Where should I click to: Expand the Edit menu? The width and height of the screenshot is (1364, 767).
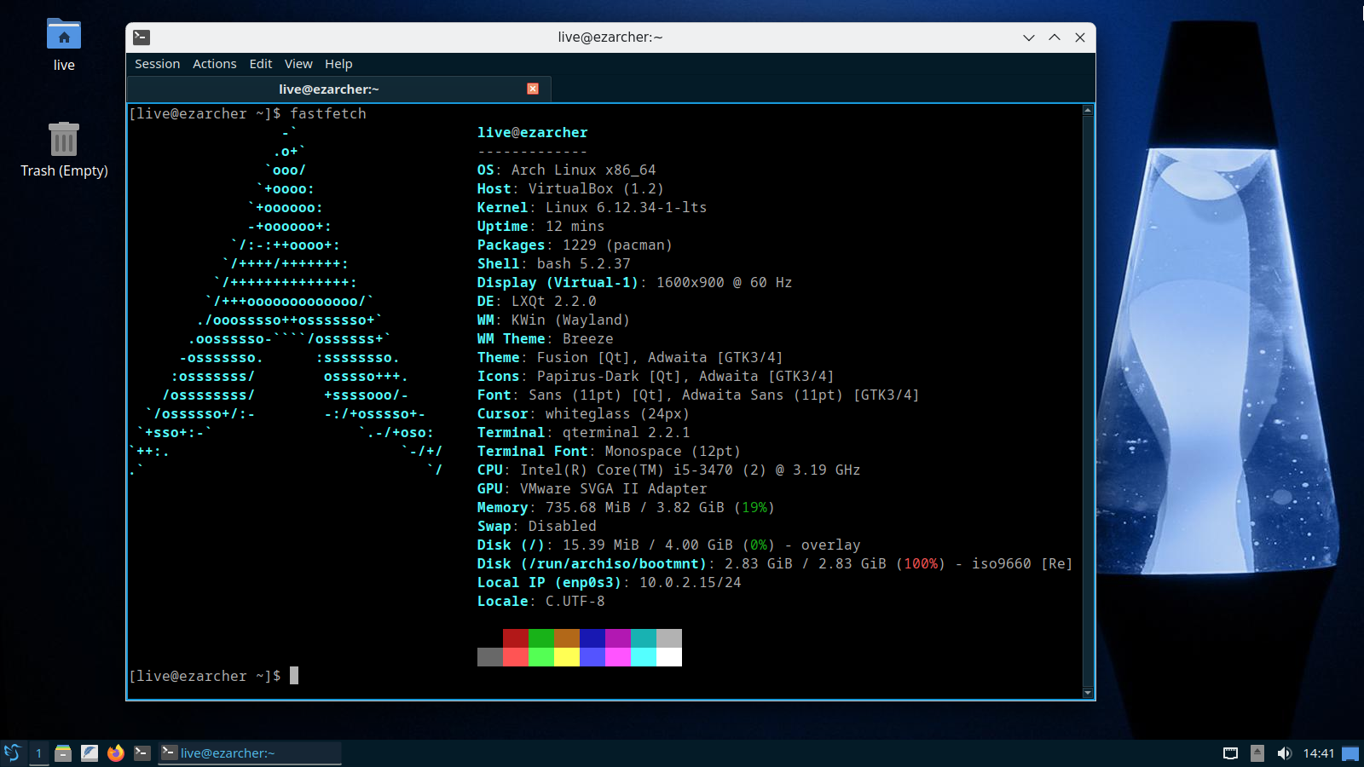tap(260, 64)
